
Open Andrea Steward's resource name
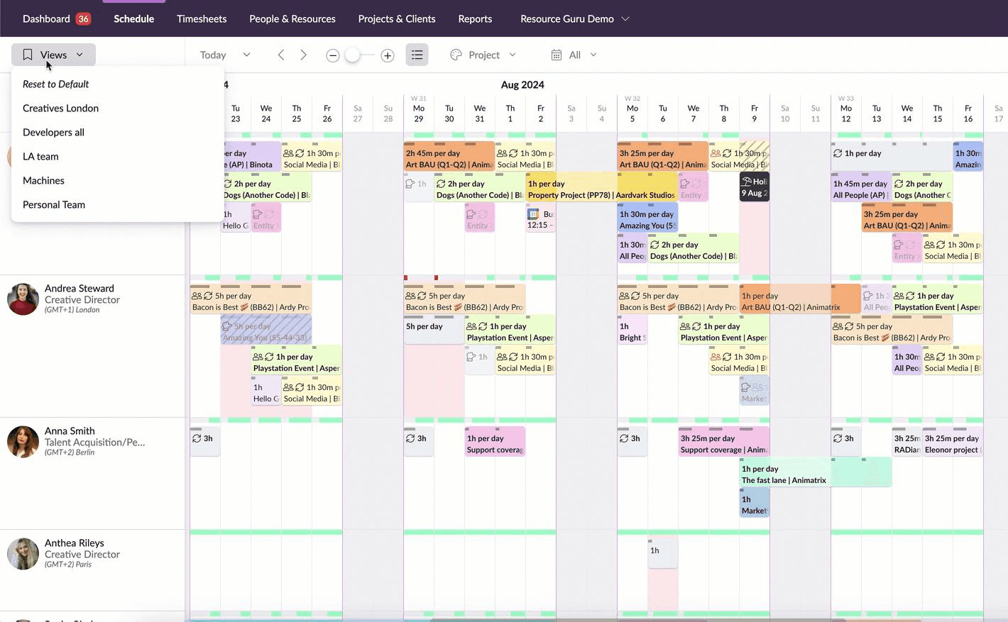[x=79, y=288]
